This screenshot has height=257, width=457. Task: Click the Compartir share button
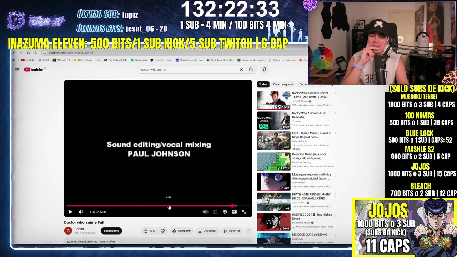181,231
